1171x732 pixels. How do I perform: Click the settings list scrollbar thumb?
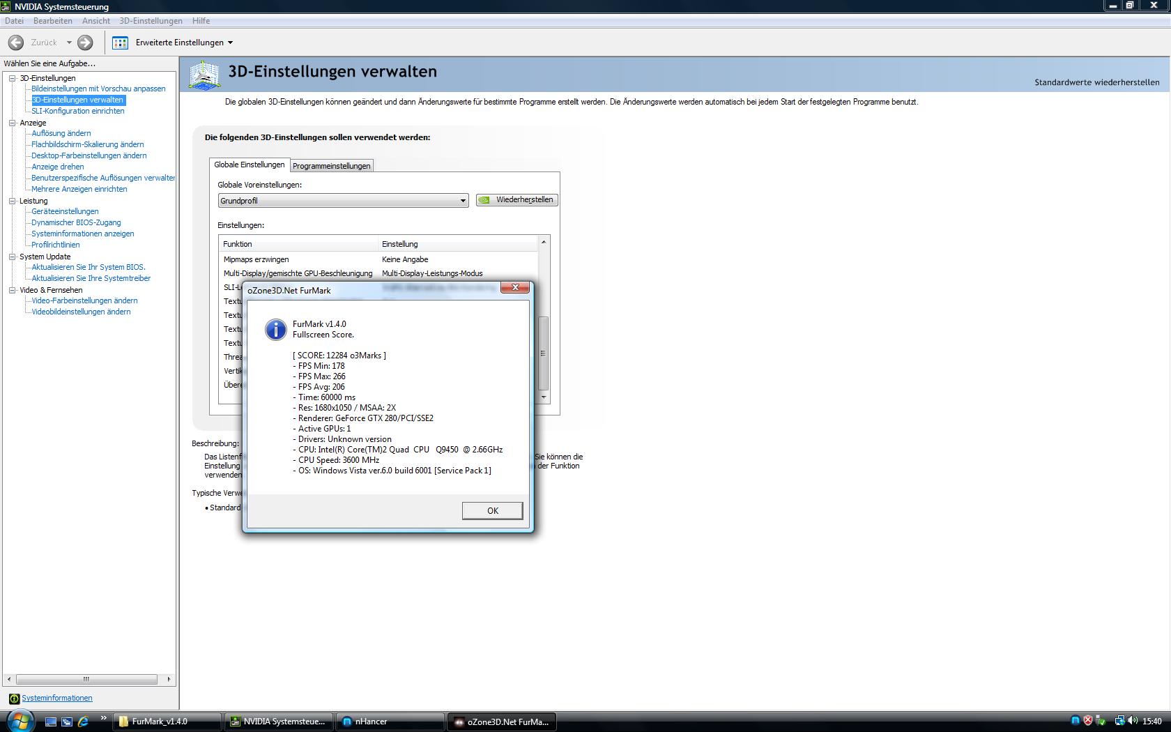(544, 353)
